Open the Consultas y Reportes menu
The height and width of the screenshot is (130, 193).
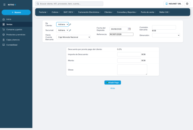tap(127, 12)
